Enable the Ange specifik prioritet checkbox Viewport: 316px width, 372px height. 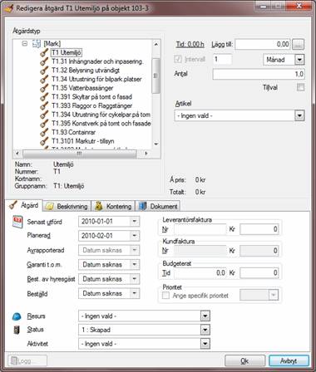click(x=165, y=296)
